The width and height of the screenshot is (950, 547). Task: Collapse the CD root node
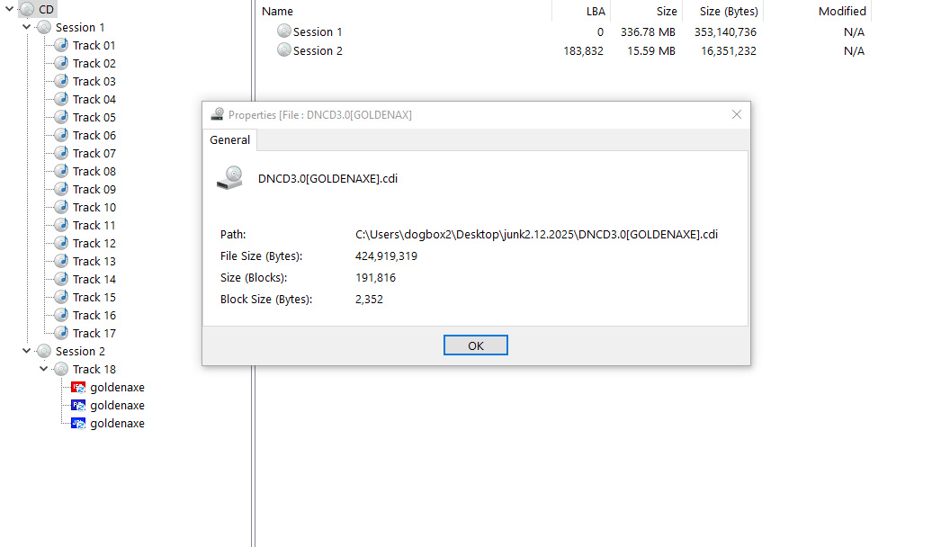pos(9,9)
